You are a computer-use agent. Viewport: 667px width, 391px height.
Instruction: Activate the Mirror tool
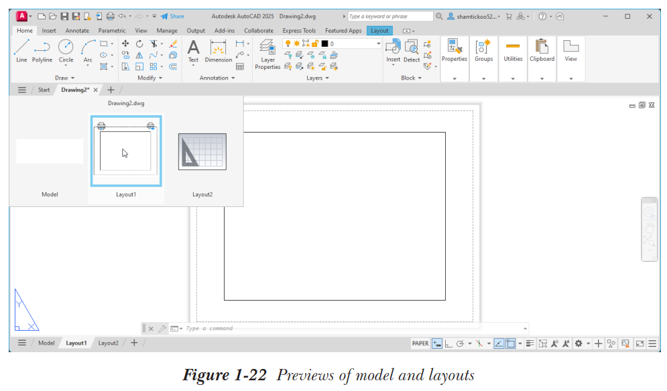[x=139, y=56]
